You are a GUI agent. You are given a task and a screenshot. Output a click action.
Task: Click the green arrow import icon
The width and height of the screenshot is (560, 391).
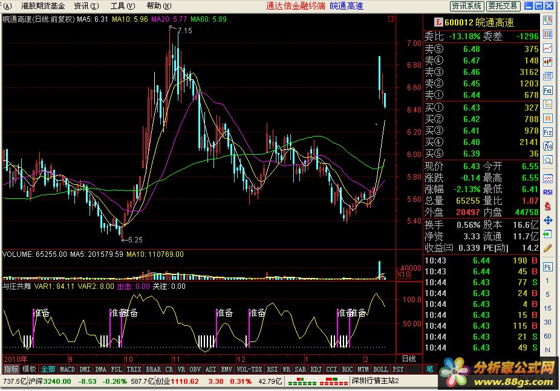pos(547,234)
